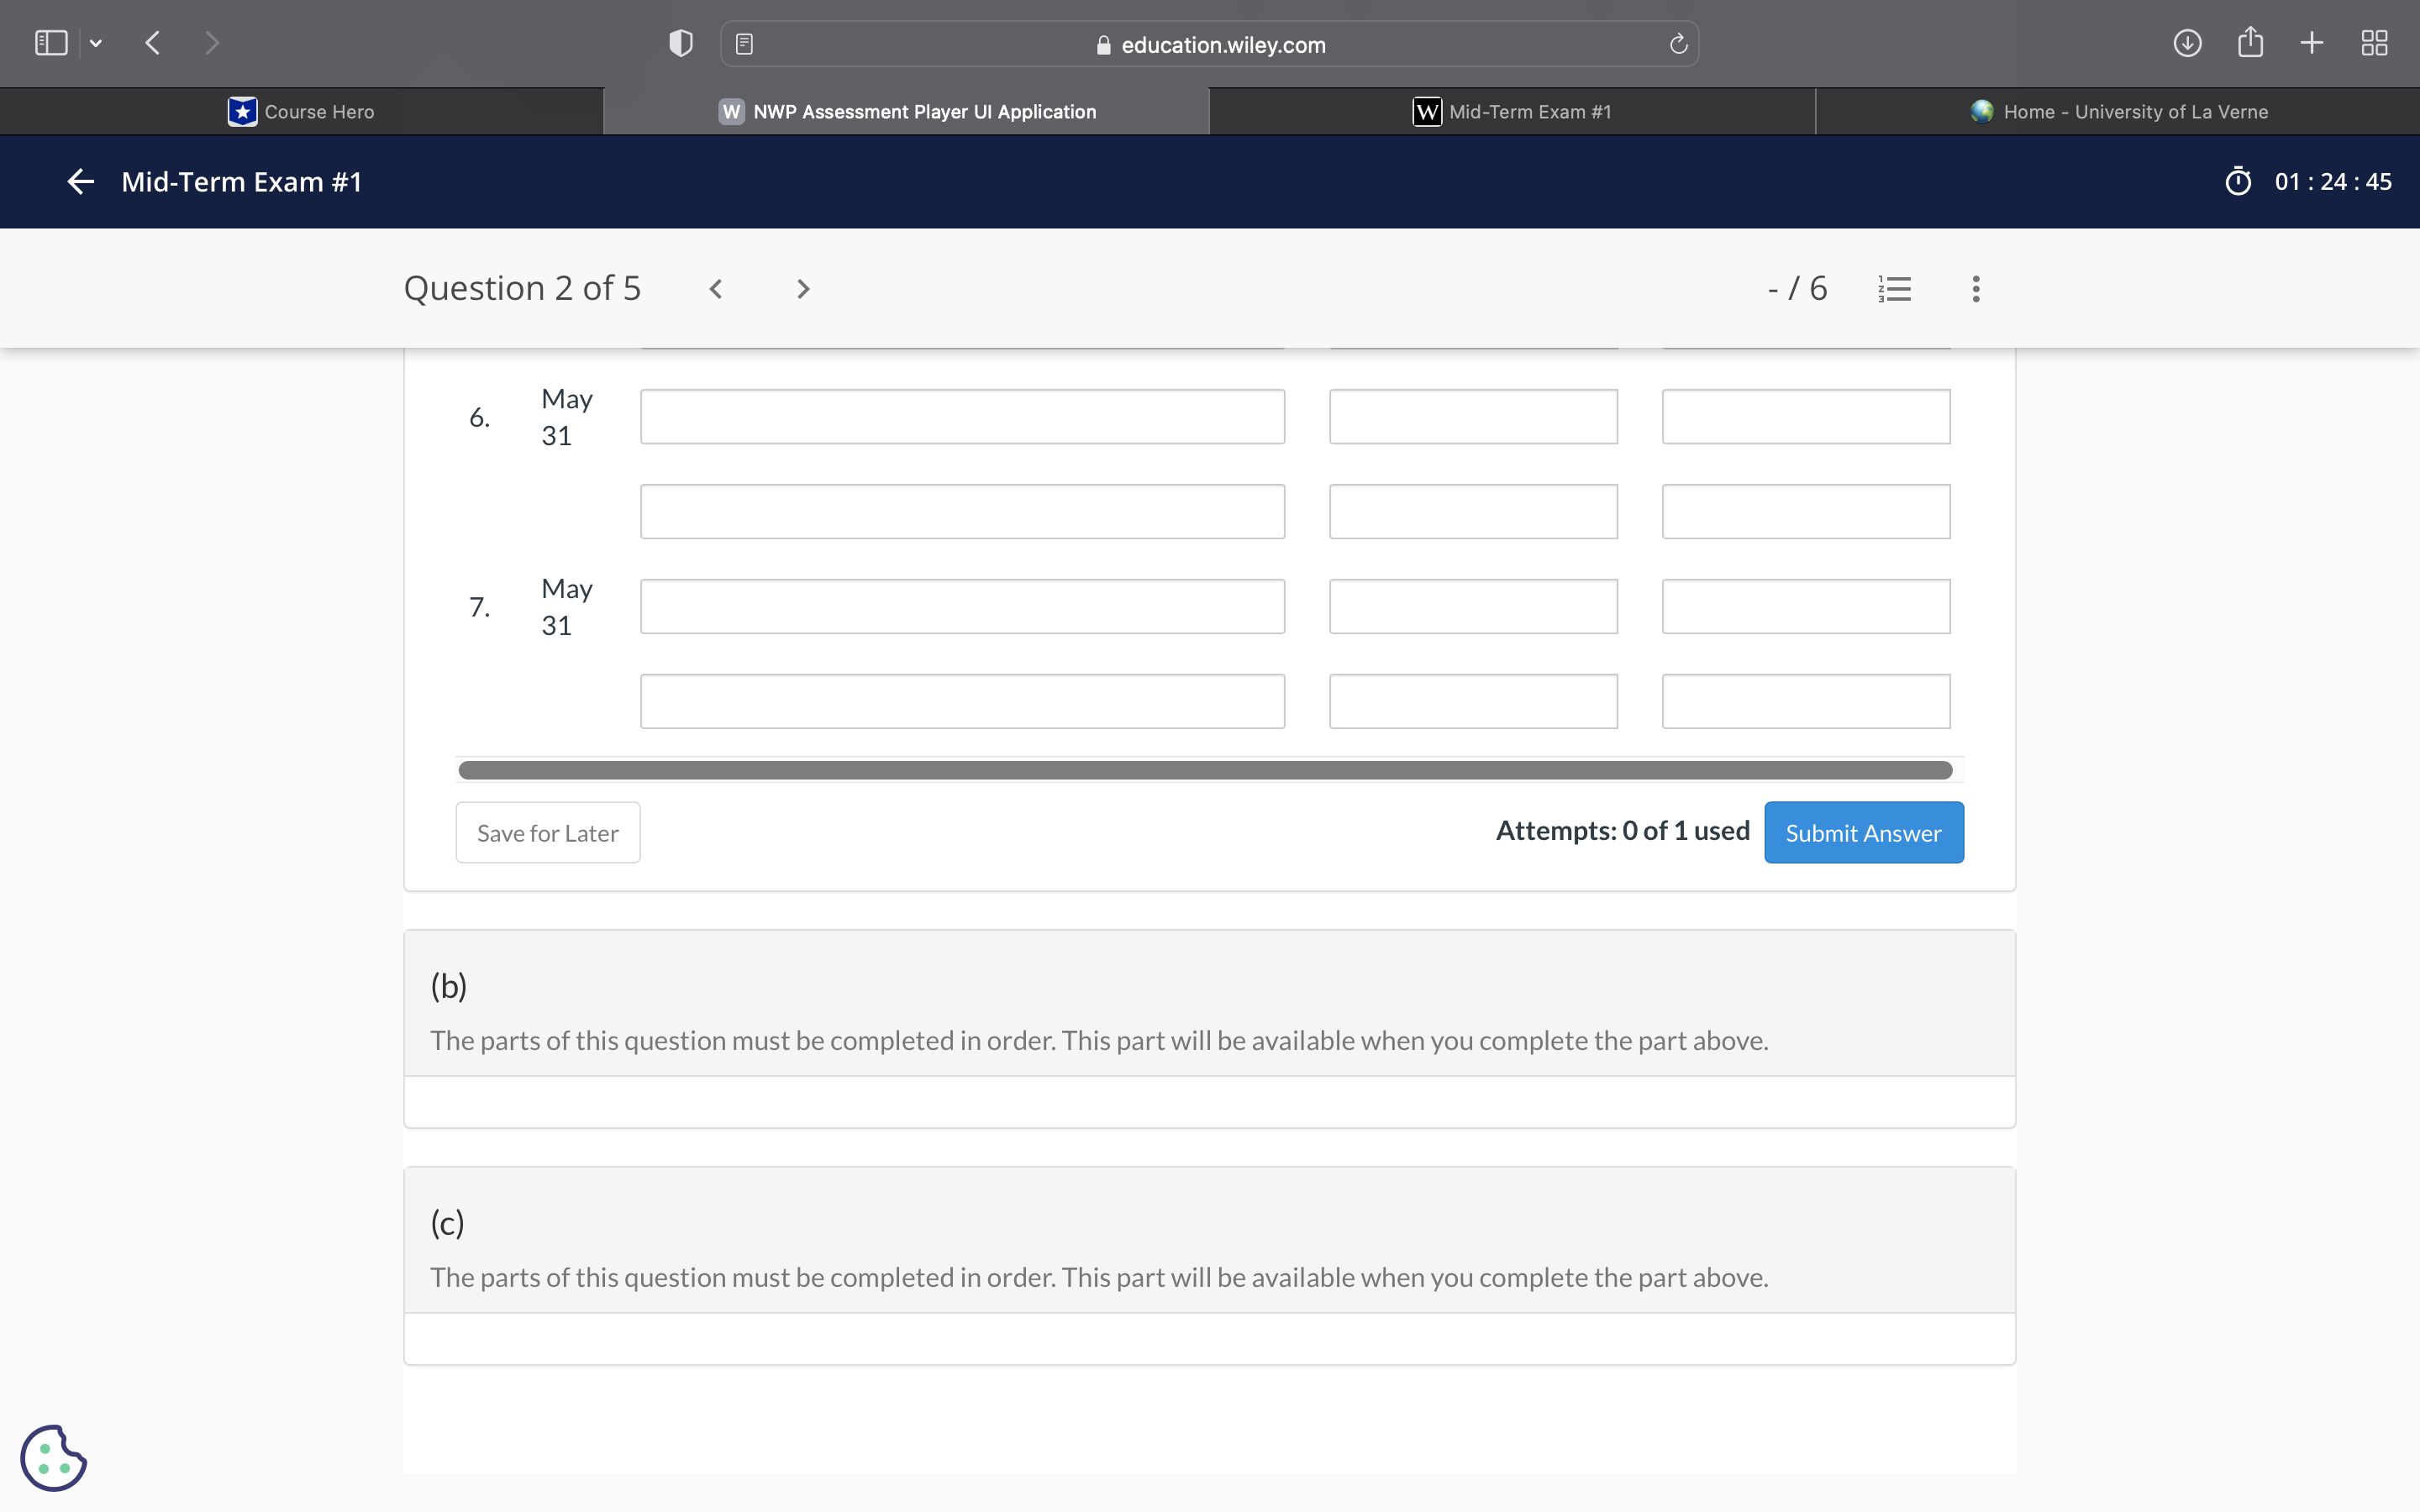
Task: Click the Submit Answer button
Action: click(1863, 832)
